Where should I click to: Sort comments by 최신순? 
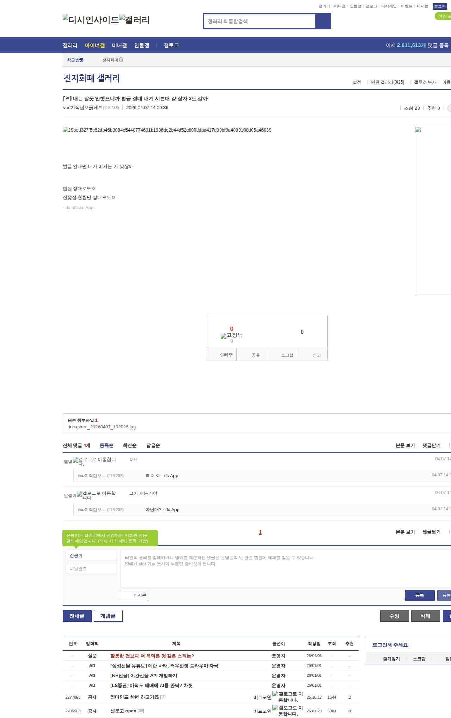[130, 445]
